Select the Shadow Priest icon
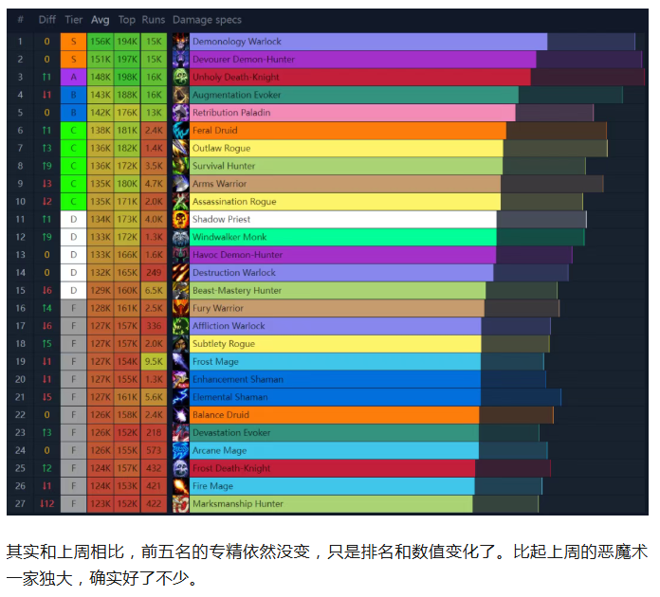The width and height of the screenshot is (660, 597). point(180,220)
